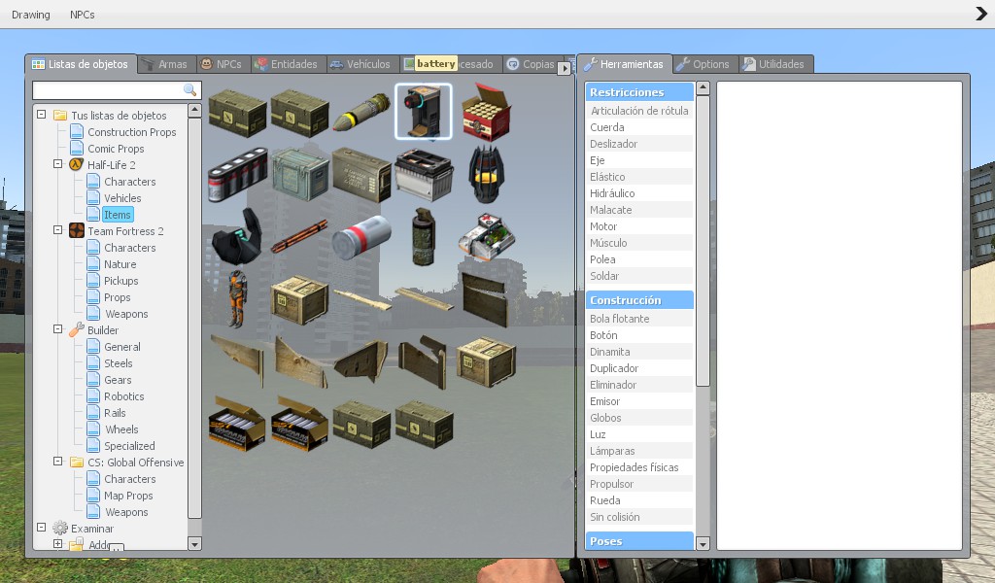Image resolution: width=995 pixels, height=583 pixels.
Task: Select the Hidráulico tool
Action: point(639,192)
